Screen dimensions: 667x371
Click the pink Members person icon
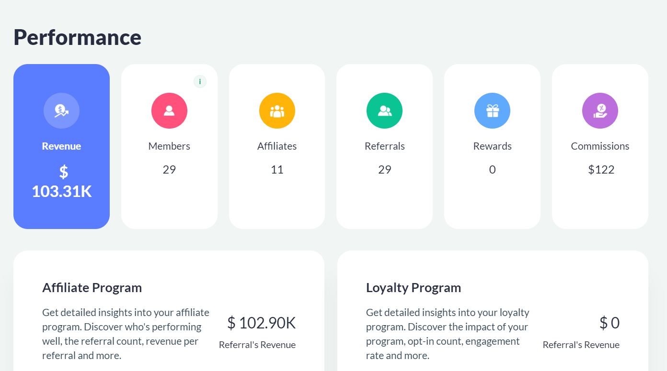(169, 111)
